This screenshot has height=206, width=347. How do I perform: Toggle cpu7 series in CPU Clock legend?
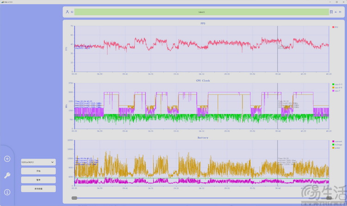click(335, 91)
